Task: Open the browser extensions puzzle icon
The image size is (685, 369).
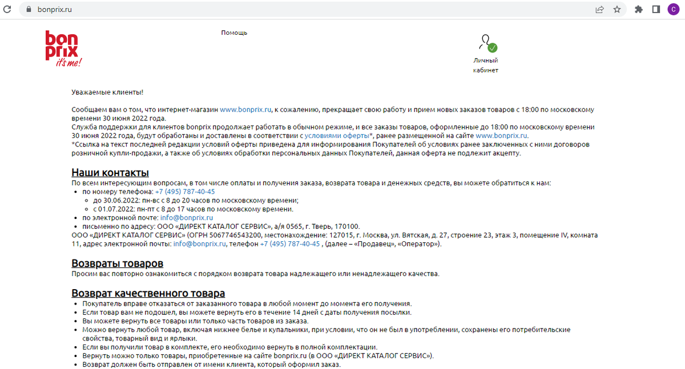Action: tap(639, 10)
